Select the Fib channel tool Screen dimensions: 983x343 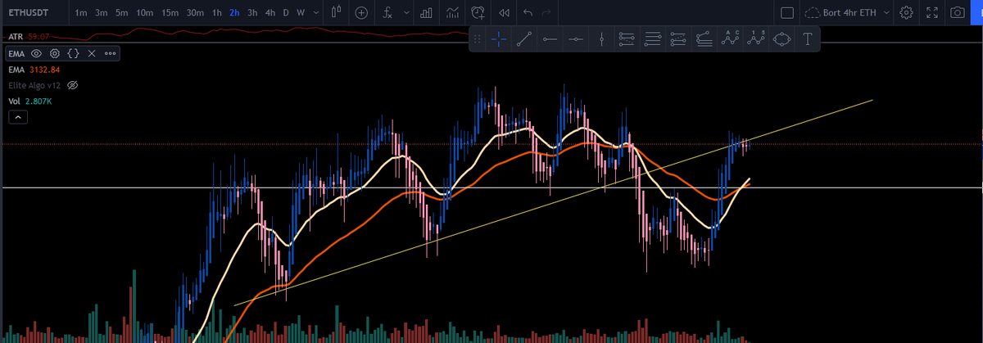point(704,38)
